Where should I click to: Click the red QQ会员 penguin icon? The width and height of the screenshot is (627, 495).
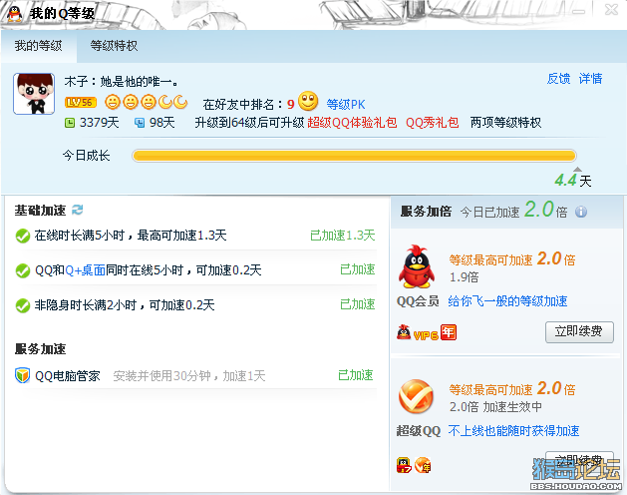pyautogui.click(x=417, y=266)
